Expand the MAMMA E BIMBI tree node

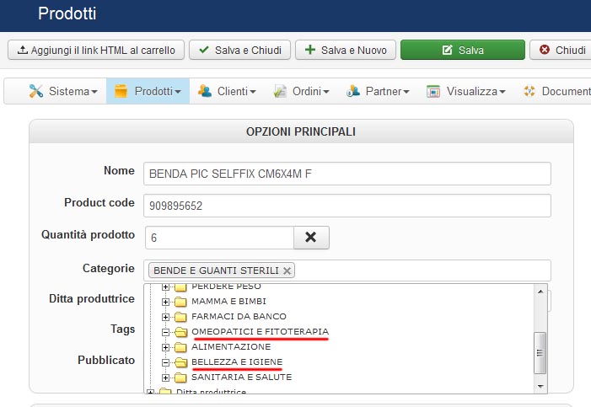pos(165,302)
